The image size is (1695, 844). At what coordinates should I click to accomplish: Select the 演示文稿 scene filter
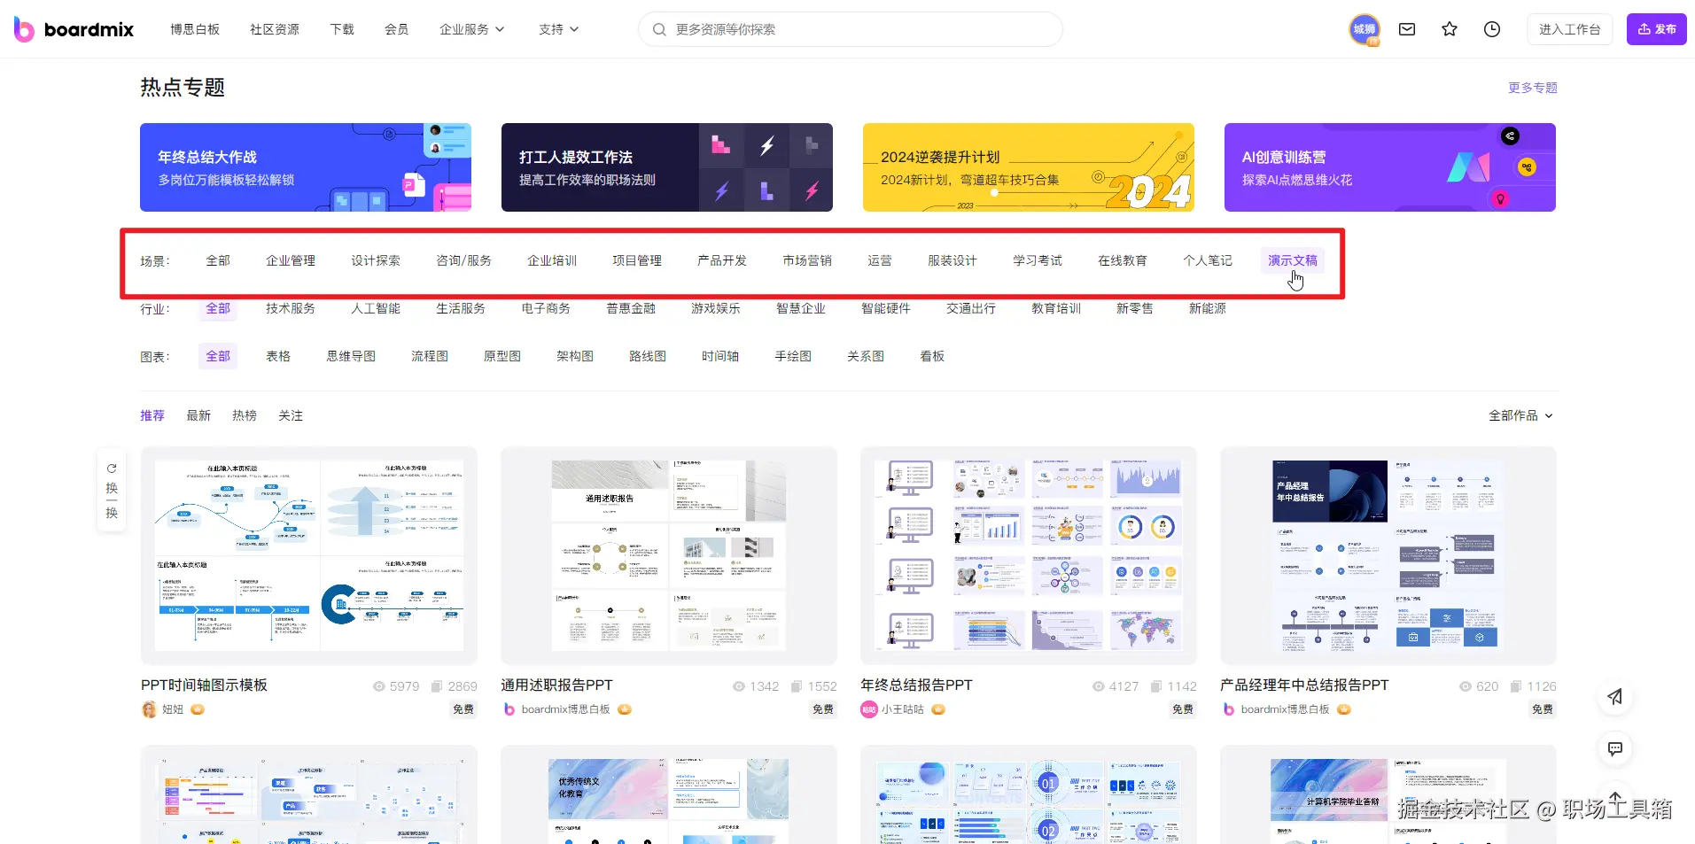[x=1292, y=259]
